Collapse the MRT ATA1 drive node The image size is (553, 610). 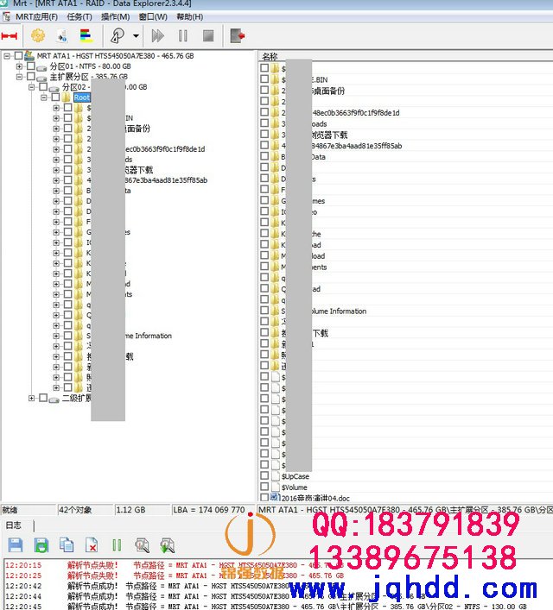point(7,56)
